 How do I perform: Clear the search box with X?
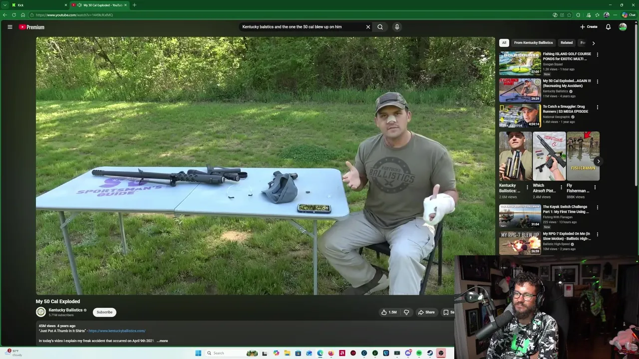[x=368, y=27]
